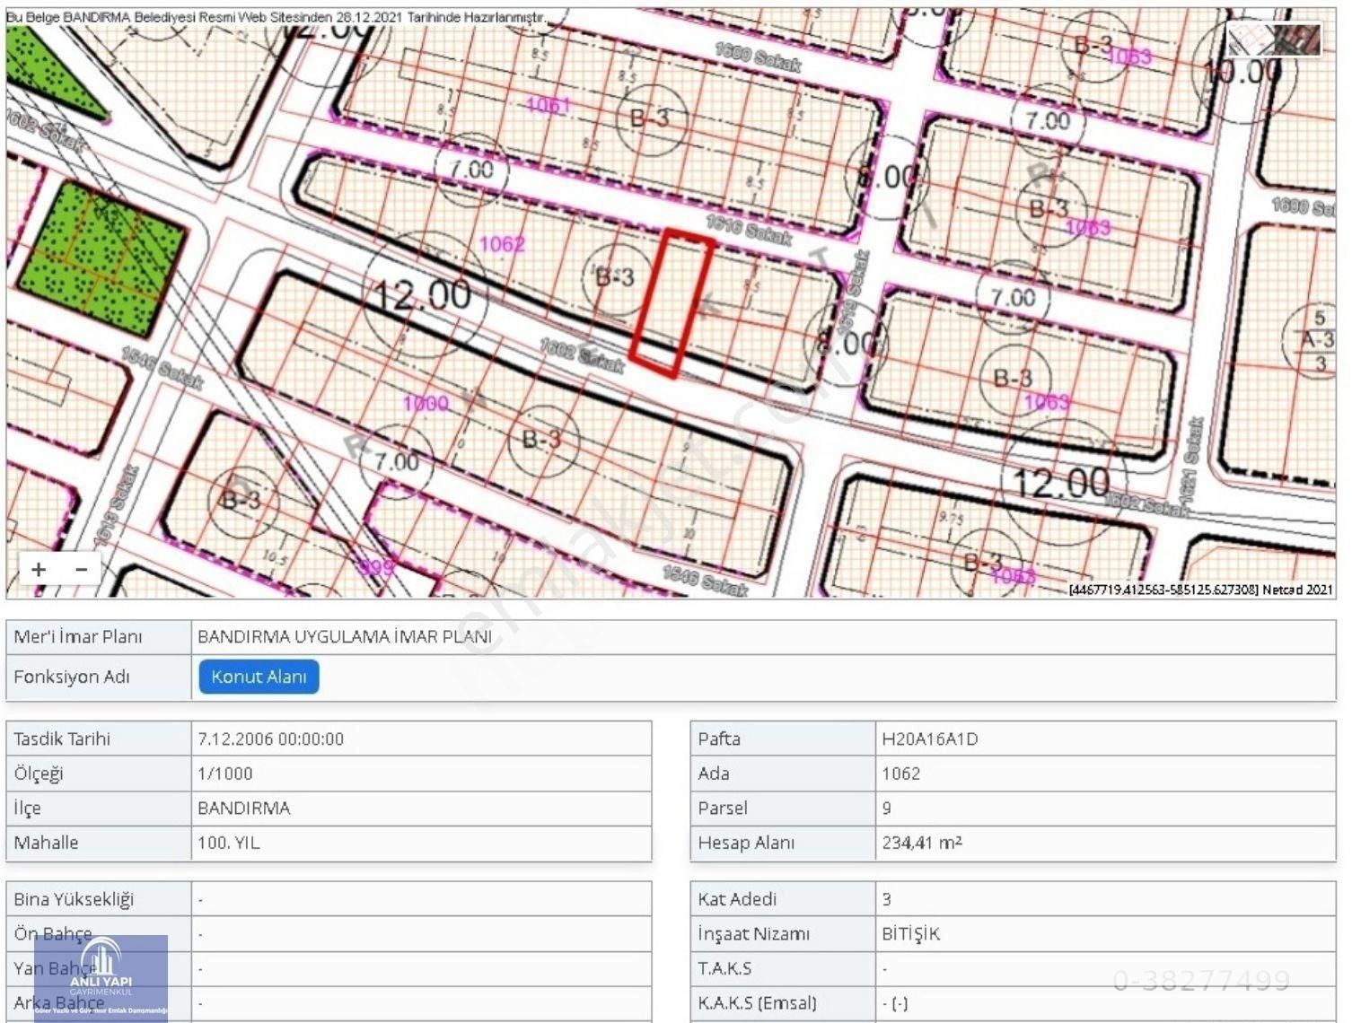Click the 1061 block label on map
1352x1023 pixels.
tap(548, 105)
